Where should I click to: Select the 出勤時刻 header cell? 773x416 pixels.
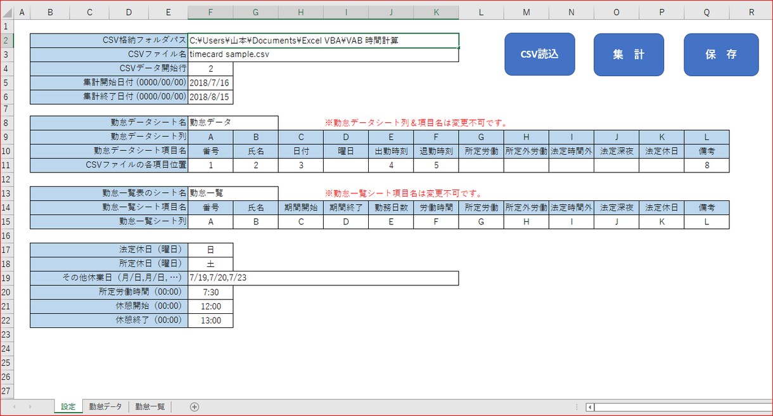point(391,151)
